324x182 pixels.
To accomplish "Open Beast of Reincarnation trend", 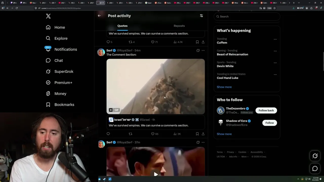I will (232, 54).
